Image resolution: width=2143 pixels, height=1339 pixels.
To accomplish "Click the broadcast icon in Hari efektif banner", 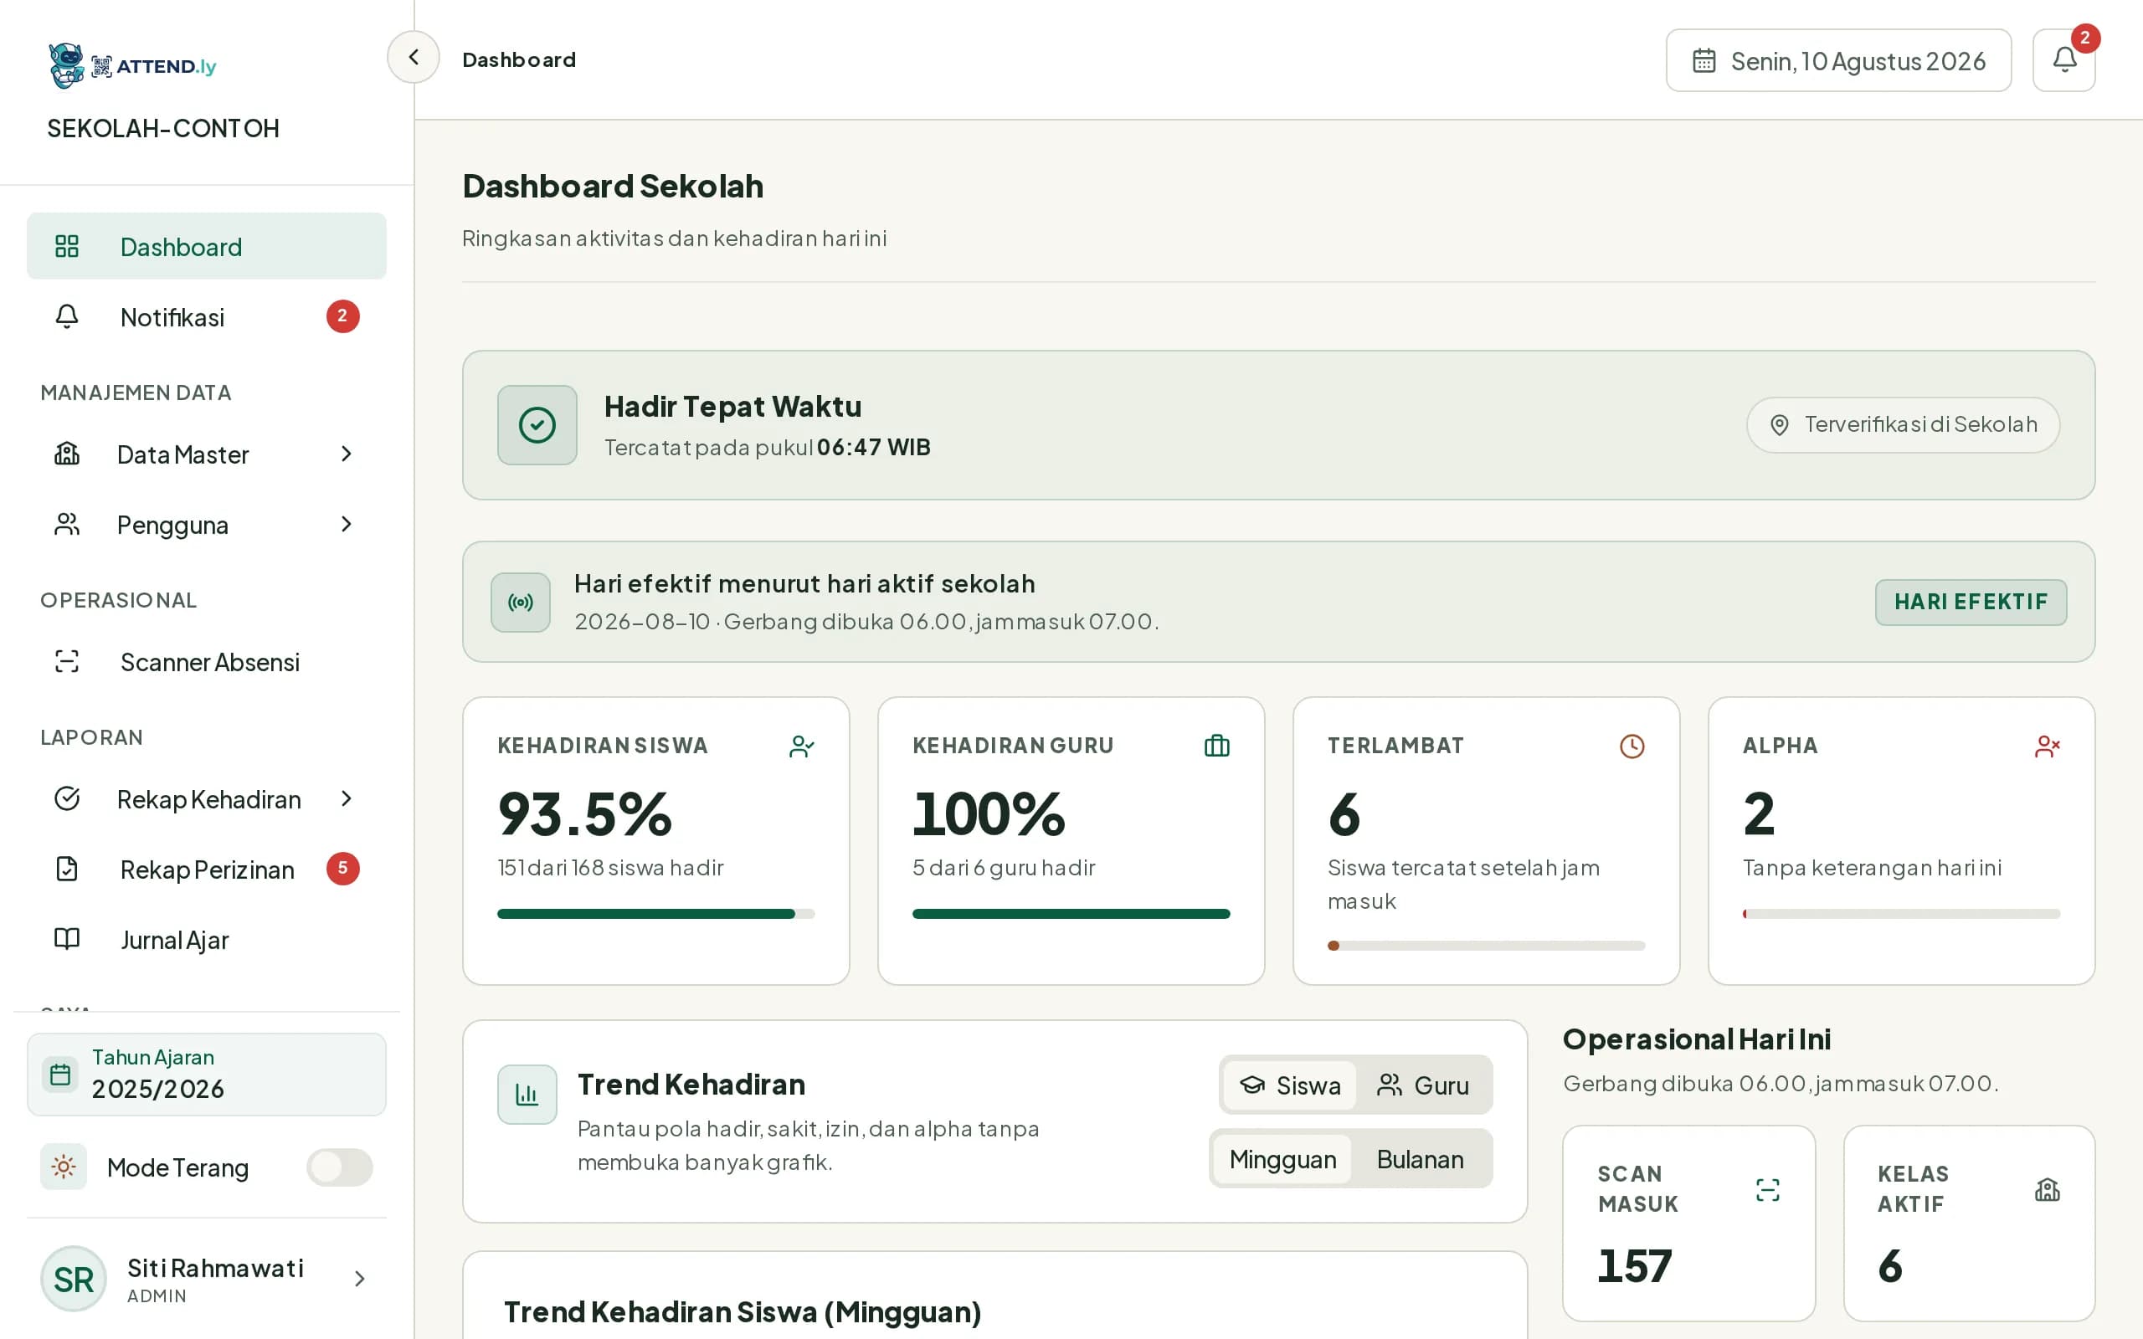I will 521,603.
